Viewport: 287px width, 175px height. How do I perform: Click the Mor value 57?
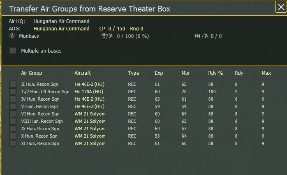click(x=184, y=129)
